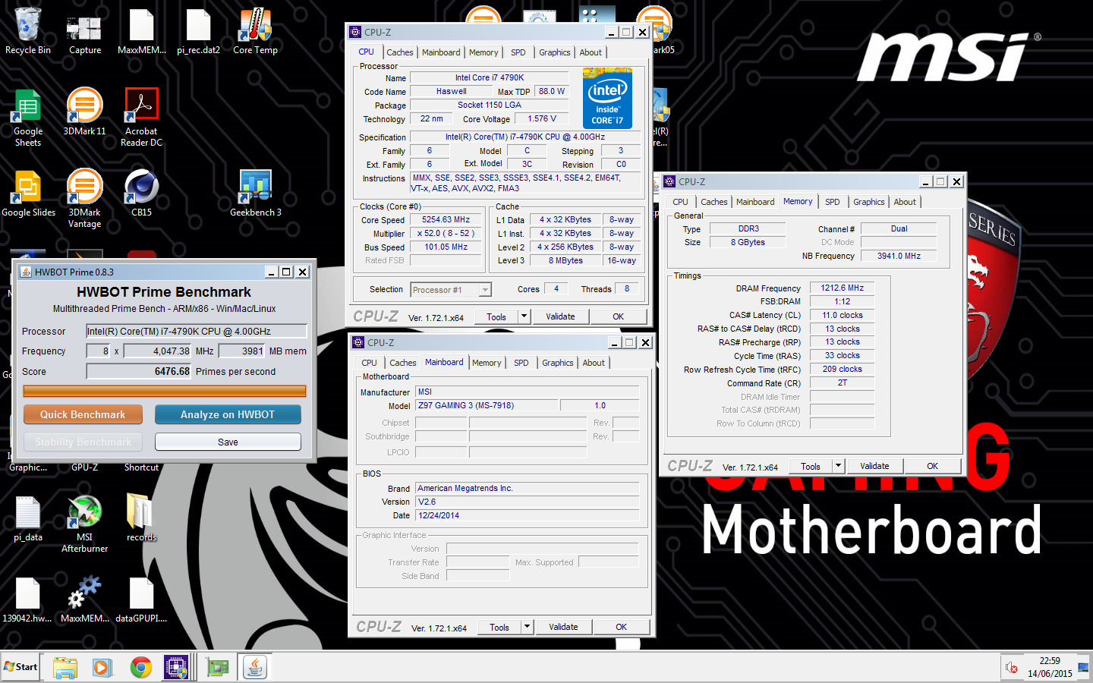1093x683 pixels.
Task: Click OK in top CPU-Z window
Action: pyautogui.click(x=618, y=316)
